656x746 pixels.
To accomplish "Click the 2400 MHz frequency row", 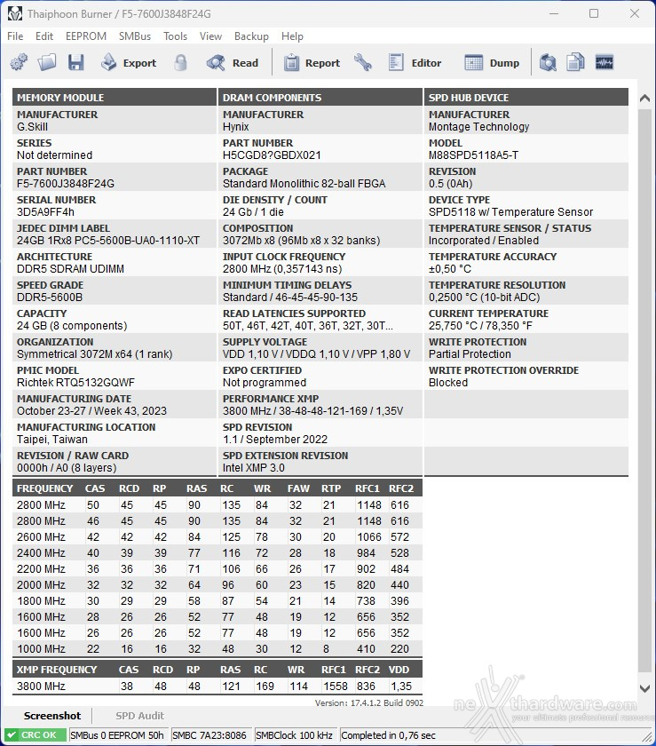I will click(x=217, y=552).
